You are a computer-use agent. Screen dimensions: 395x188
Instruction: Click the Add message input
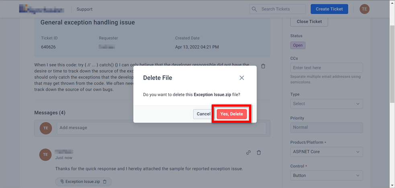click(x=162, y=128)
